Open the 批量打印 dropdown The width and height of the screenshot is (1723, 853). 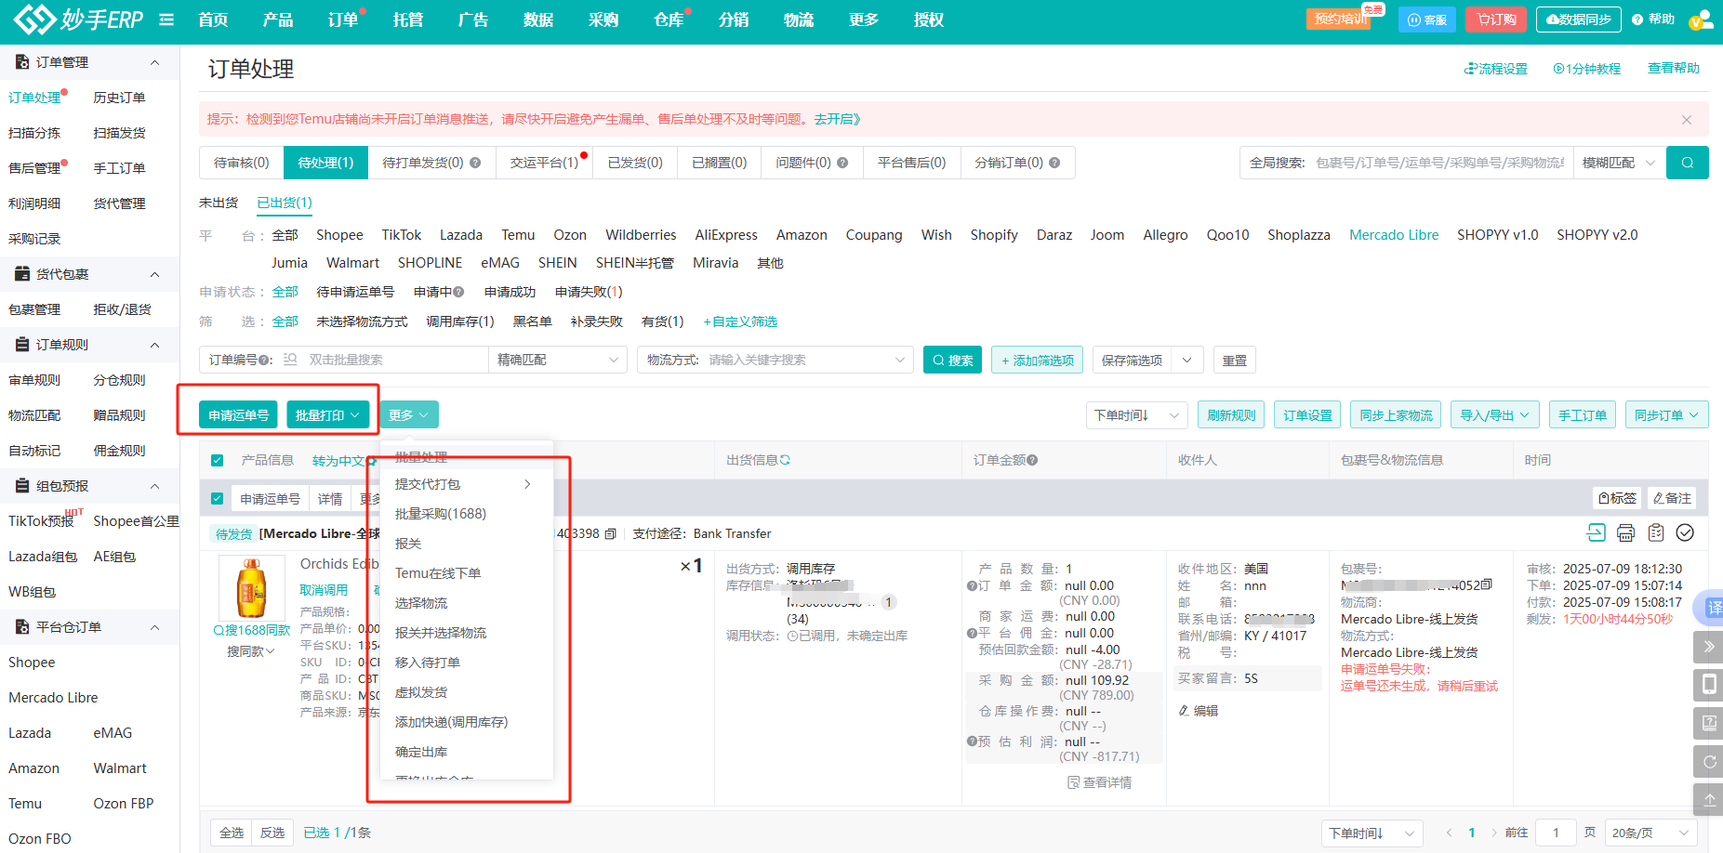(x=327, y=415)
